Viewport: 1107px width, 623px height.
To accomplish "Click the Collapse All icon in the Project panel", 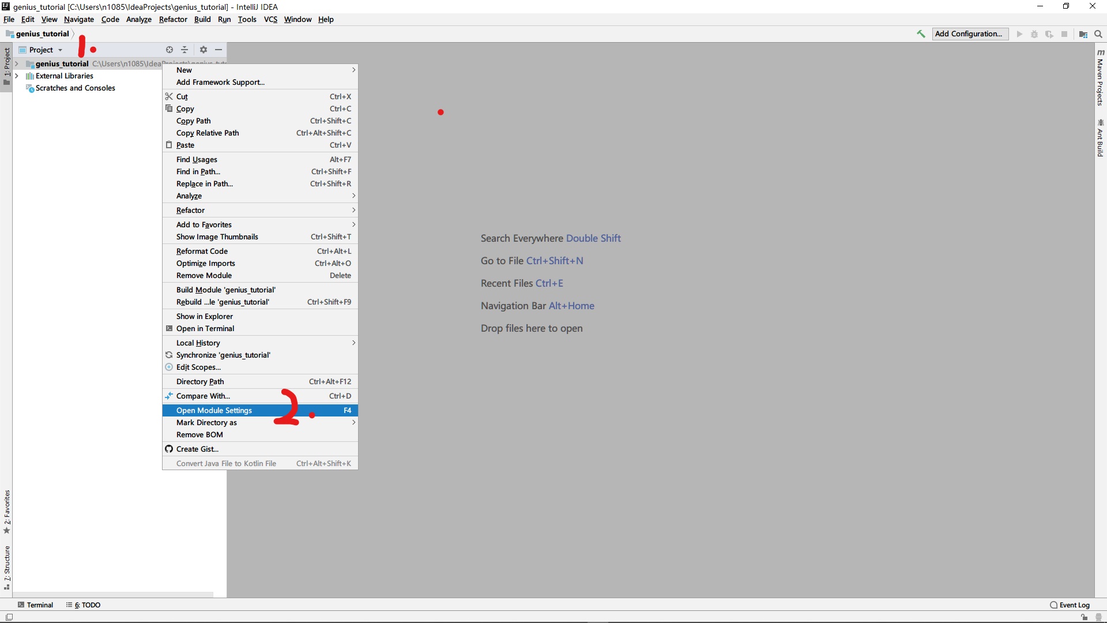I will pyautogui.click(x=184, y=50).
